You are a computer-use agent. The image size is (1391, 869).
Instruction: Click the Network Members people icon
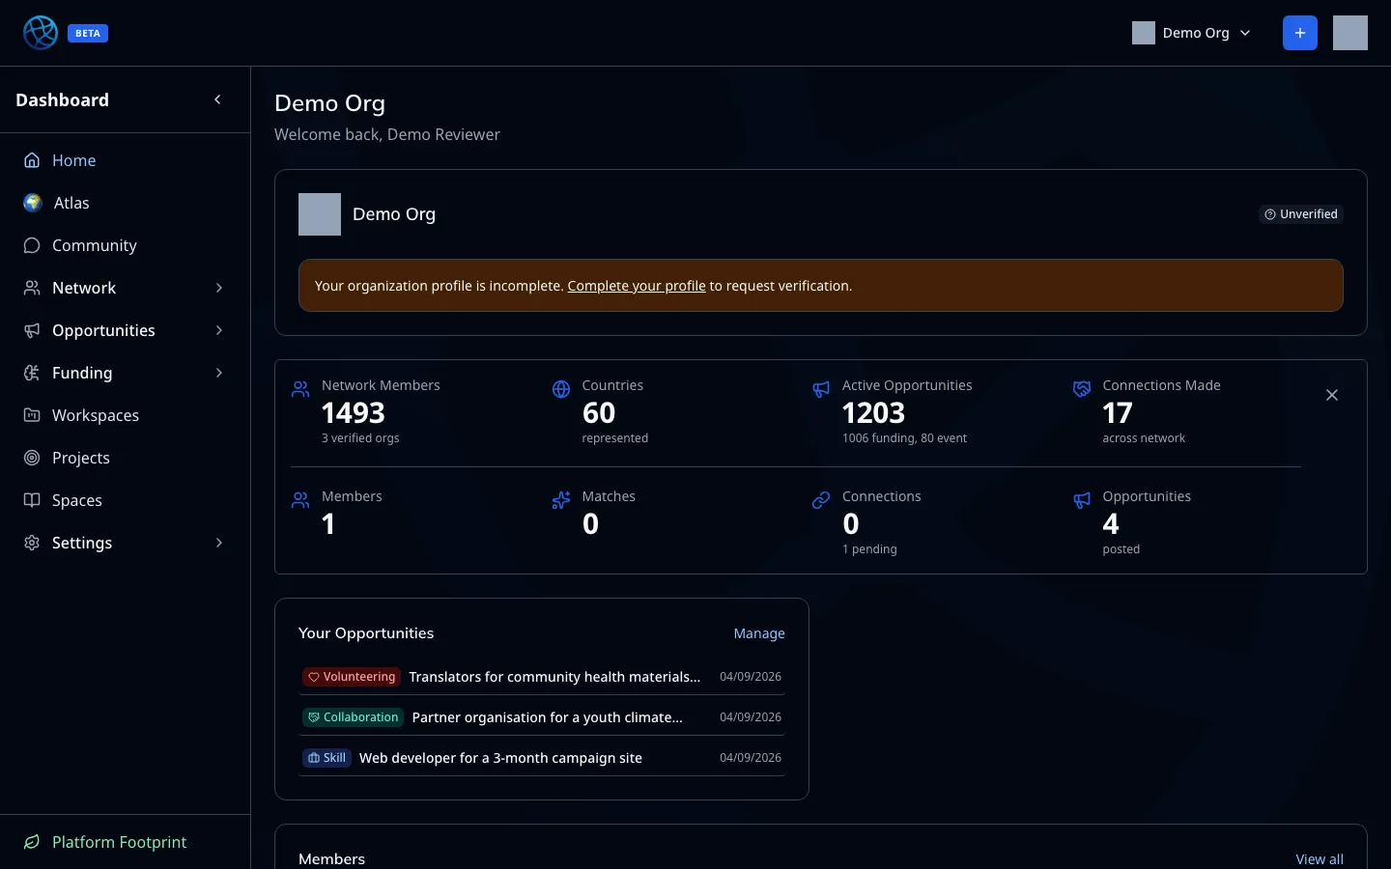300,389
